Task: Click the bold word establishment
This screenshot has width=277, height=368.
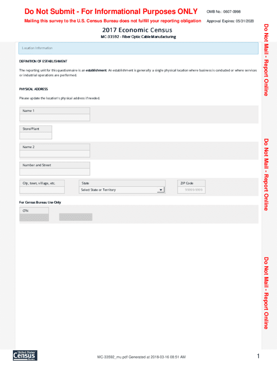Action: coord(96,70)
